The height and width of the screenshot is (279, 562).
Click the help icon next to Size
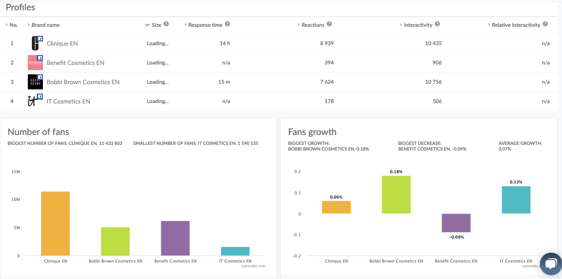[x=166, y=24]
